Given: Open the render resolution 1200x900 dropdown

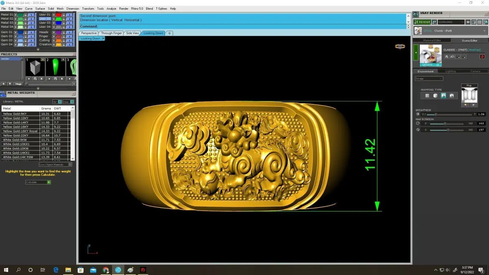Looking at the screenshot, I should click(x=451, y=22).
